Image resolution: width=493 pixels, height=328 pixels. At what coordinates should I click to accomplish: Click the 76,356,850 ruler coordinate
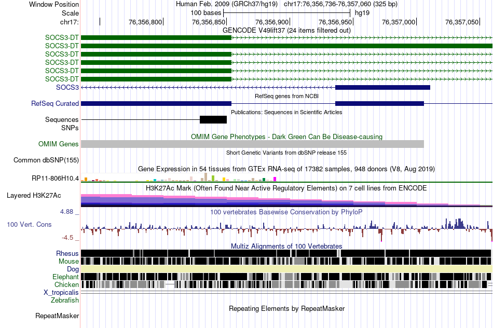[x=209, y=22]
